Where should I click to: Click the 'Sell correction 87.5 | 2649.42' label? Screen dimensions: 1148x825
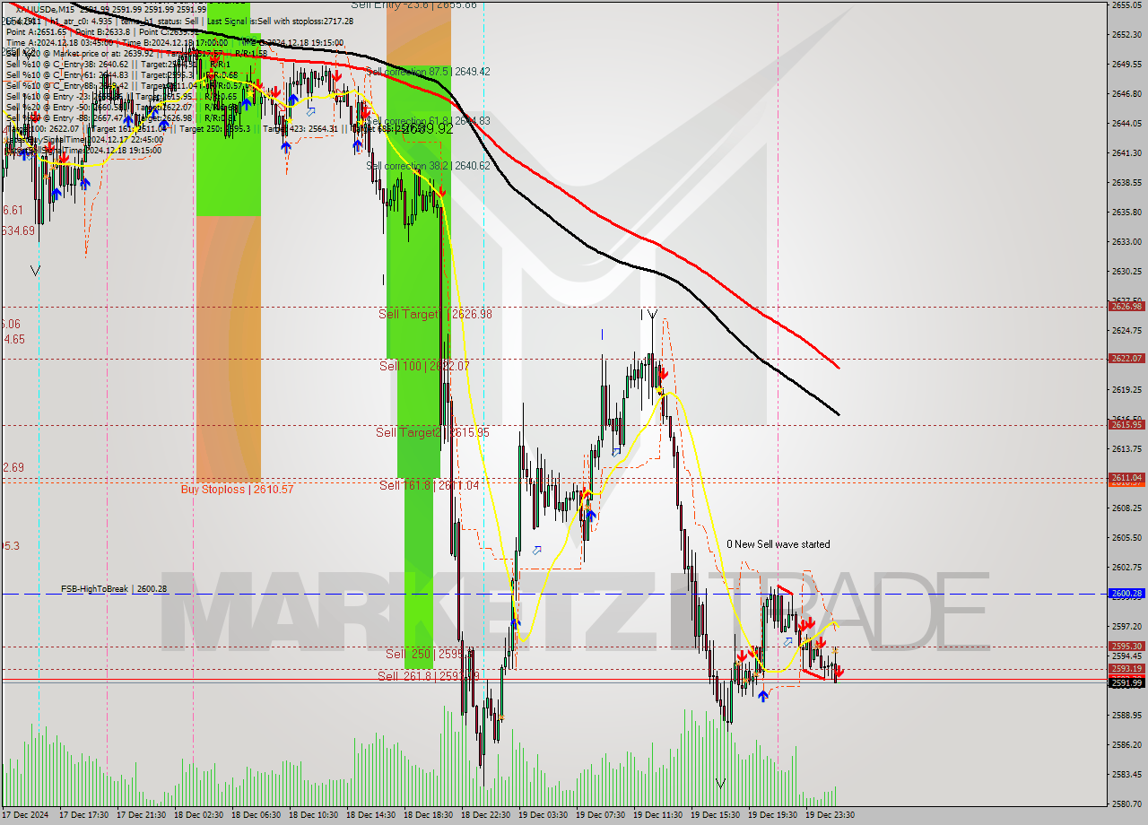tap(430, 71)
